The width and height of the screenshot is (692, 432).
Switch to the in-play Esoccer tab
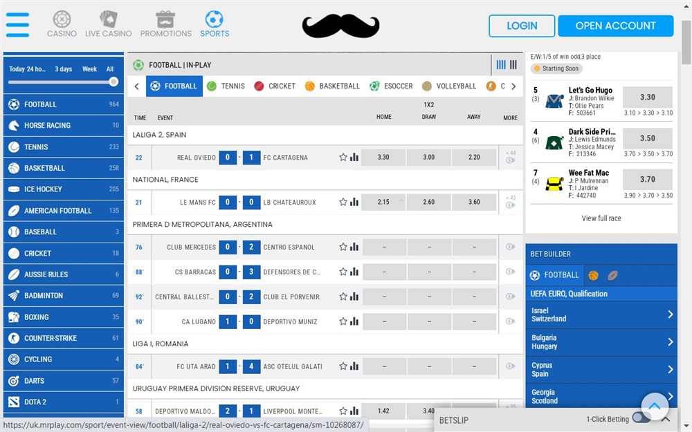[391, 86]
